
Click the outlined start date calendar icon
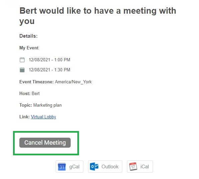tap(22, 60)
